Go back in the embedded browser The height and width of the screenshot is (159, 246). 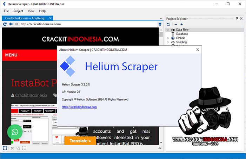[11, 24]
